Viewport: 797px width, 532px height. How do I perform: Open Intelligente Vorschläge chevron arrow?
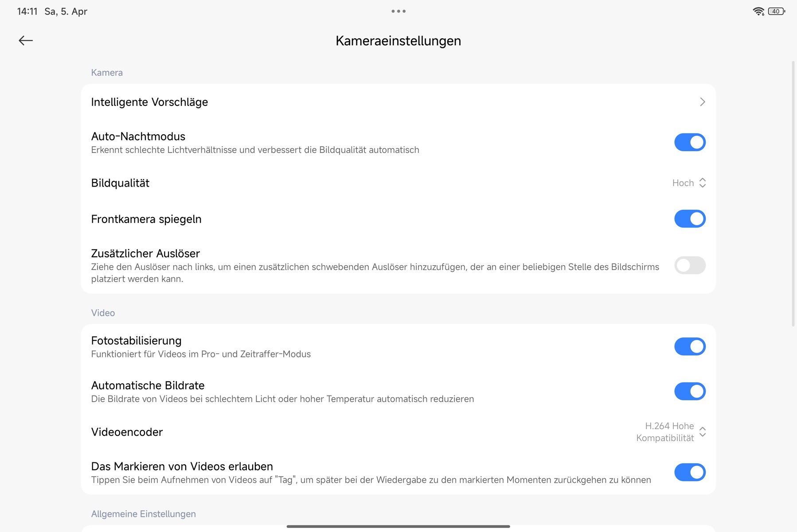click(702, 102)
